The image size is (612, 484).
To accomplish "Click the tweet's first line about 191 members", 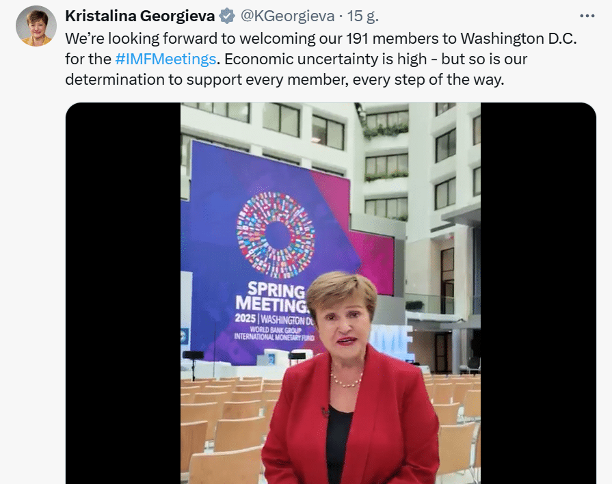I will [321, 39].
